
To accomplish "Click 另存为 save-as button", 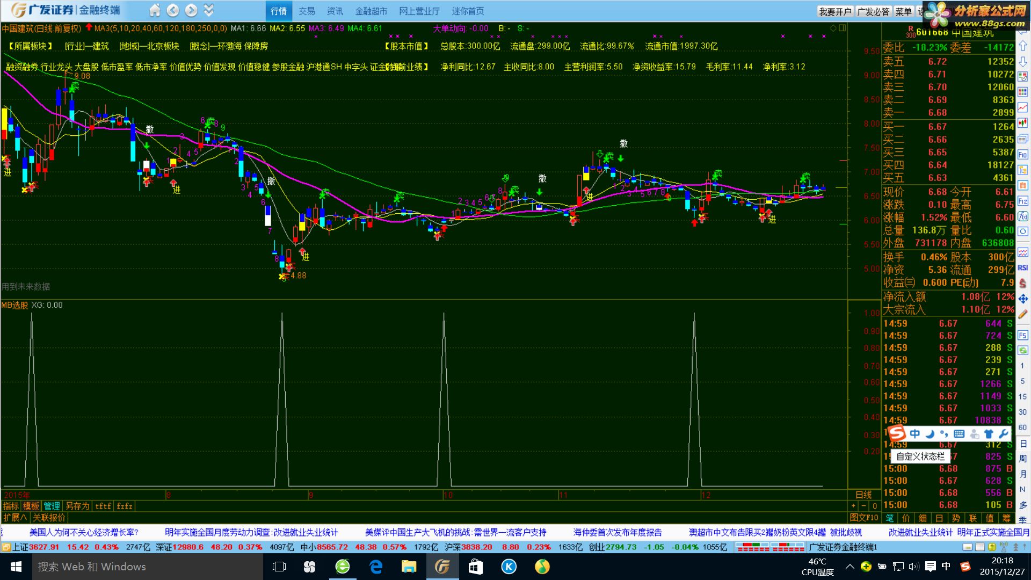I will [77, 506].
